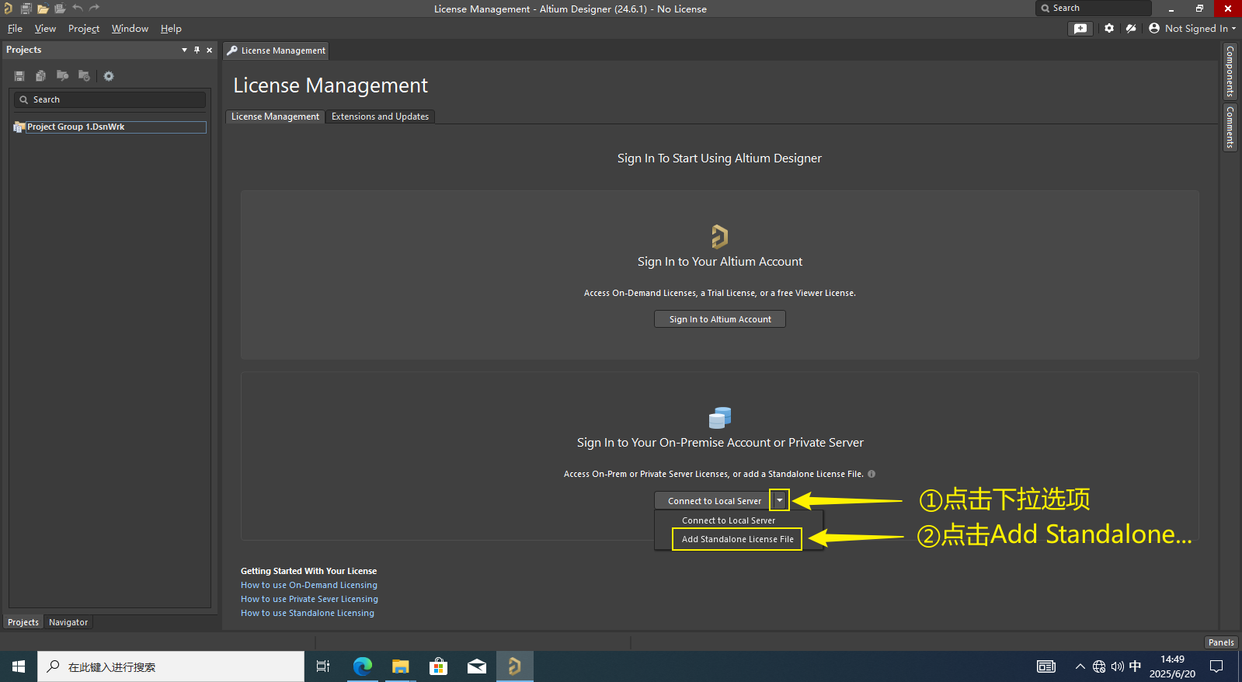Select Add Standalone License File menu entry
Image resolution: width=1242 pixels, height=682 pixels.
(x=738, y=539)
